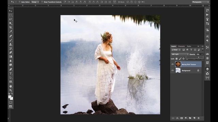Screen dimensions: 218x122
Task: Select the Hand tool
Action: click(x=11, y=86)
